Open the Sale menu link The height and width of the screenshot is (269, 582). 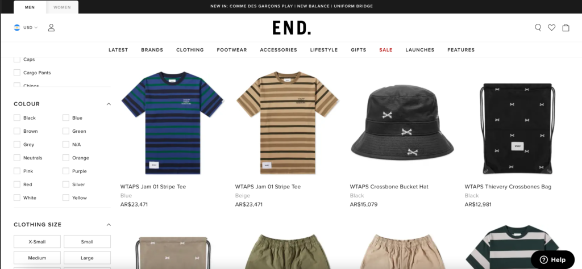[x=386, y=49]
